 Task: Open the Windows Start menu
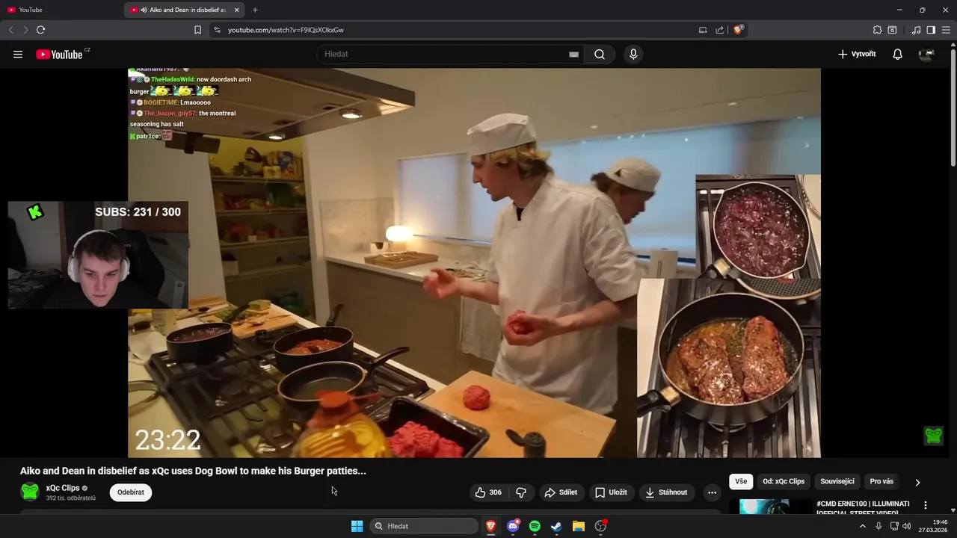(x=357, y=526)
